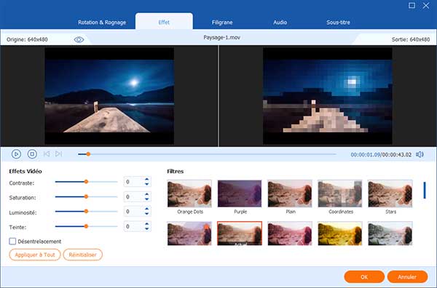Screen dimensions: 437x288
Task: Switch to the Rotation & Rognage tab
Action: [x=102, y=23]
